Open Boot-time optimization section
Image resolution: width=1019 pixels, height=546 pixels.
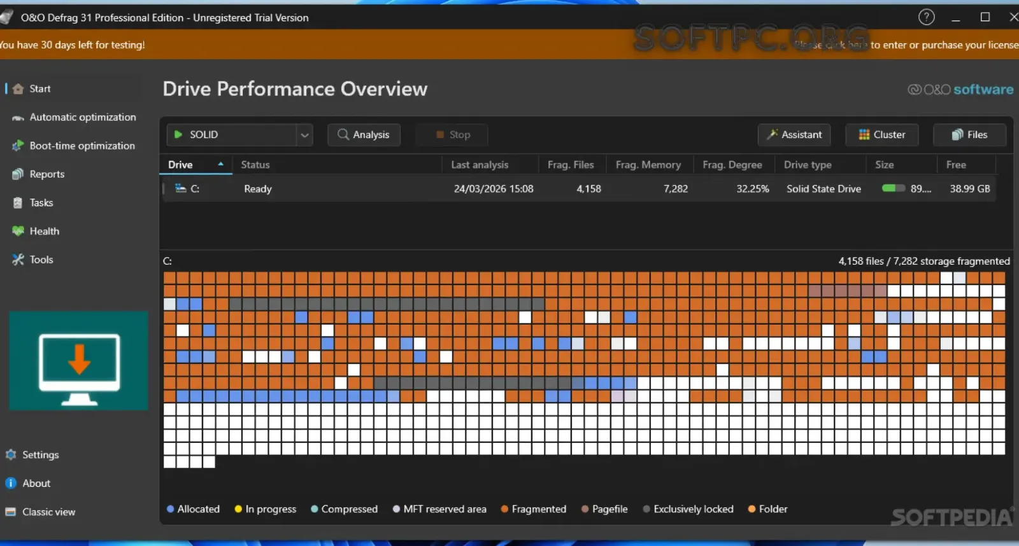coord(82,146)
